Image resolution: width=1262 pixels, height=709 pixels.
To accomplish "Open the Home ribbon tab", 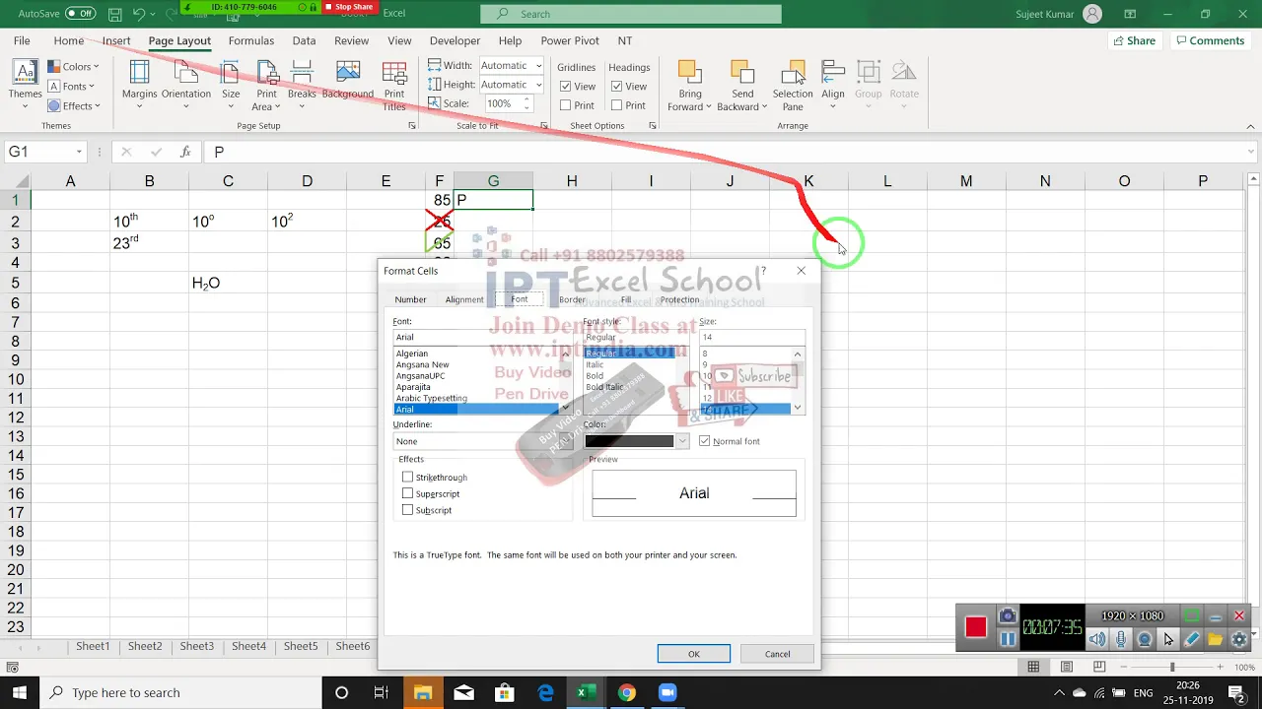I will pyautogui.click(x=69, y=40).
